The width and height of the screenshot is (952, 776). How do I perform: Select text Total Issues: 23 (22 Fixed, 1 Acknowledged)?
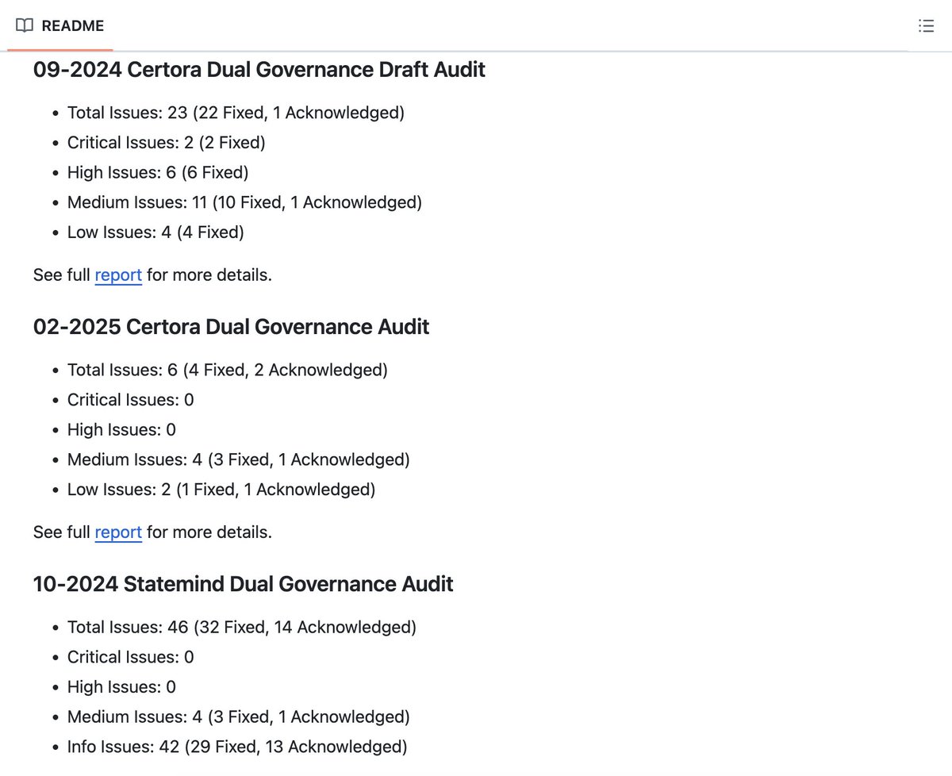[x=236, y=113]
